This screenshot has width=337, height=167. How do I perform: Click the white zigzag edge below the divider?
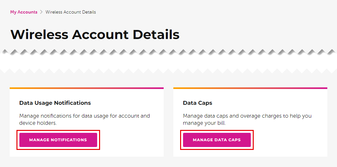click(x=168, y=71)
